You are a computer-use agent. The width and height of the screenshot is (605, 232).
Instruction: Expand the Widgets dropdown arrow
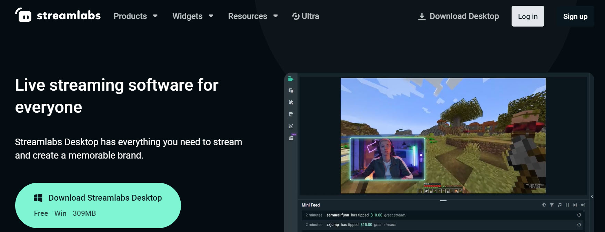(x=211, y=16)
